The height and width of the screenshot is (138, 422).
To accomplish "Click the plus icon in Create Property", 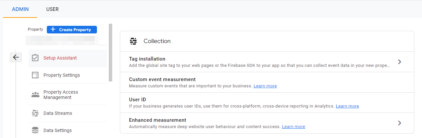I will [x=53, y=29].
